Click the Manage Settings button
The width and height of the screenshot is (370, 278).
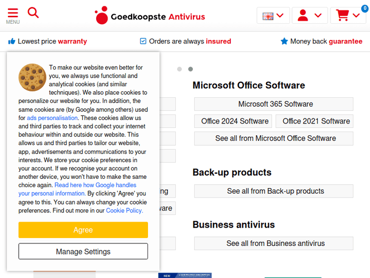(x=83, y=251)
